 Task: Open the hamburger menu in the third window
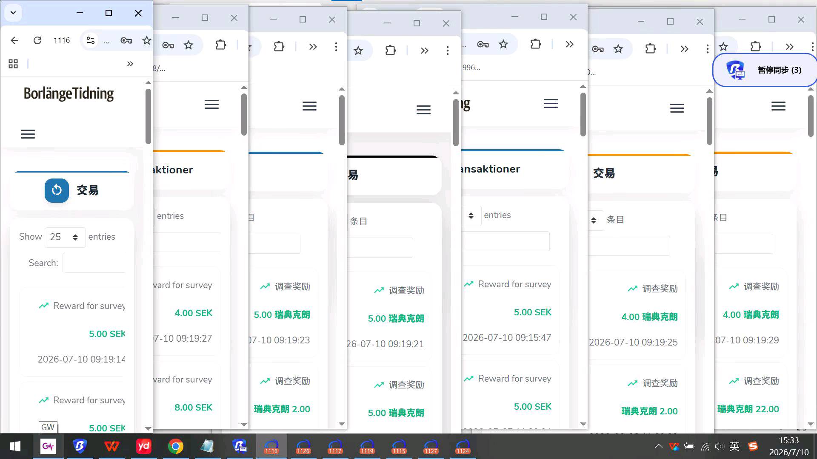(309, 106)
